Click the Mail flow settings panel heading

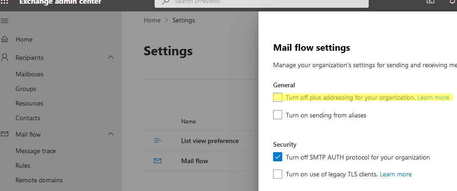tap(312, 48)
